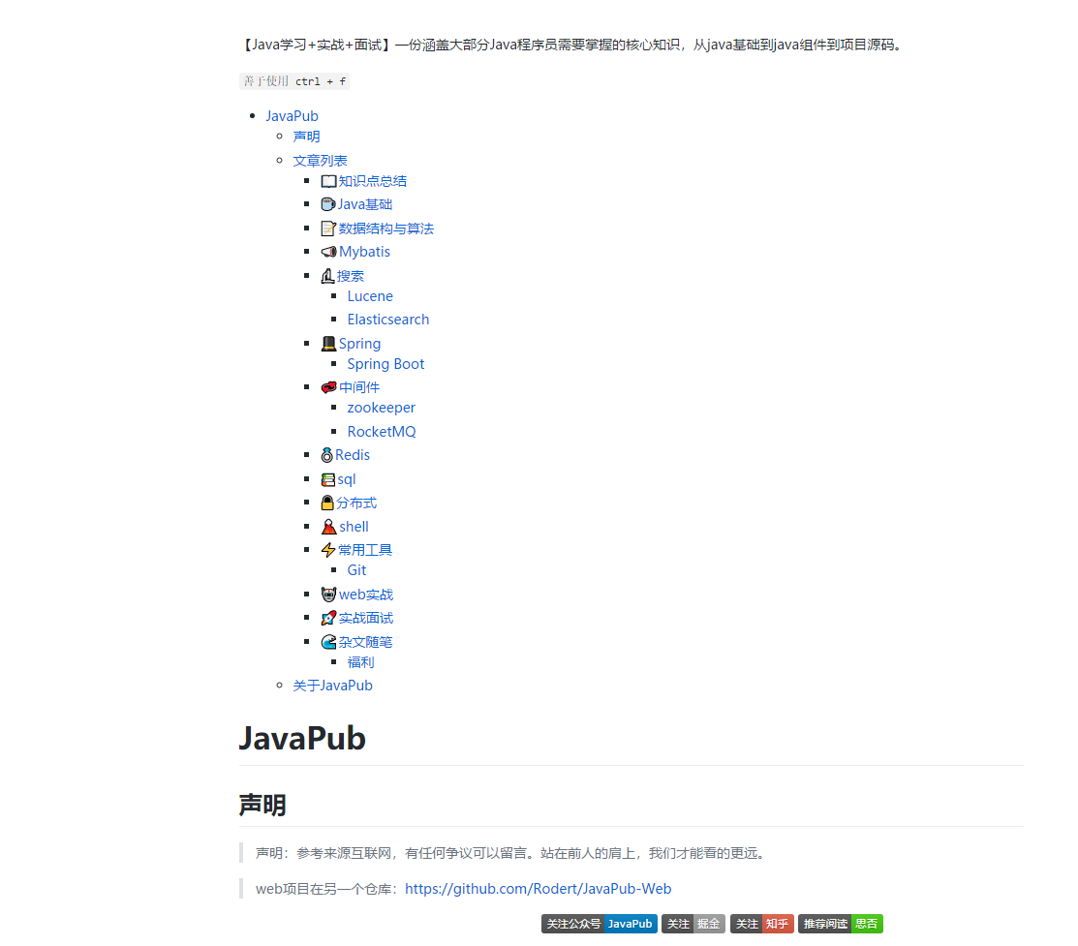Click the lightning emoji beside 常用工具

point(328,550)
